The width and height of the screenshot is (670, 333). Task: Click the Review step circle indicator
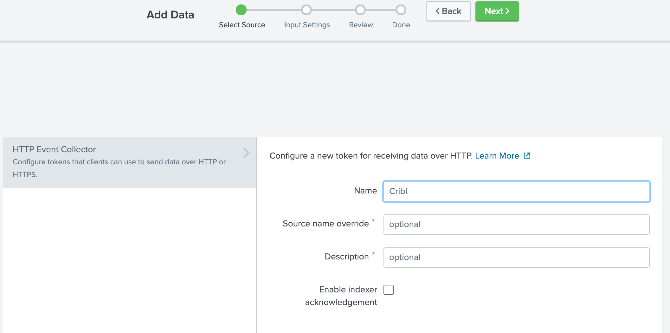point(360,10)
